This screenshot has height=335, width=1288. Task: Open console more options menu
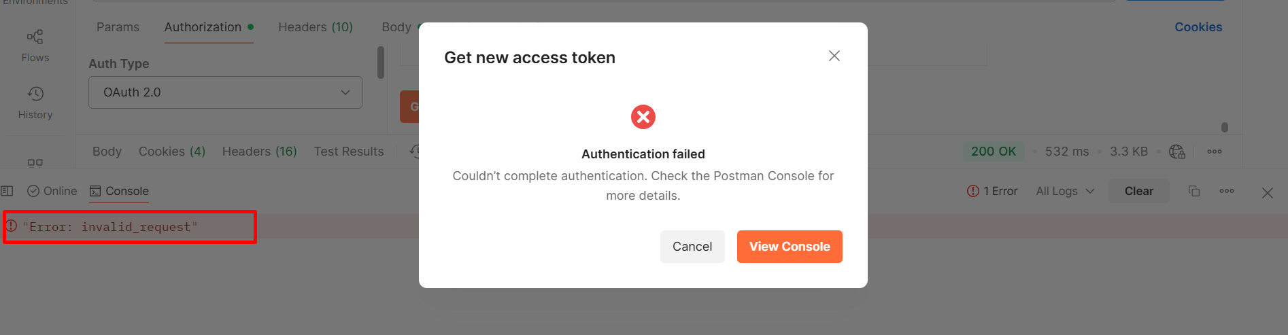(1227, 191)
